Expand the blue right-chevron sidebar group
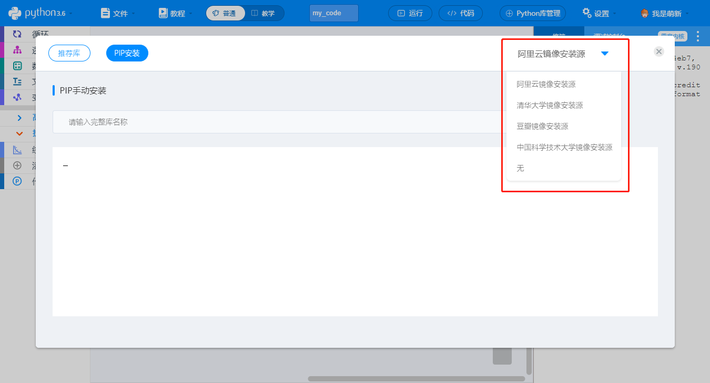The image size is (710, 383). (19, 118)
